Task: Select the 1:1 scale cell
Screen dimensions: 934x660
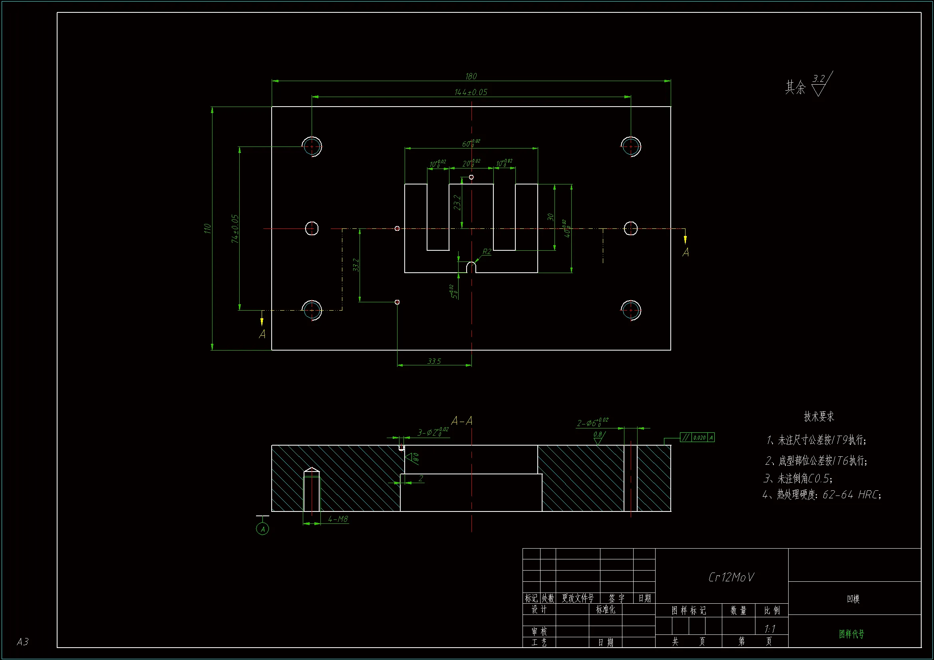Action: (770, 629)
